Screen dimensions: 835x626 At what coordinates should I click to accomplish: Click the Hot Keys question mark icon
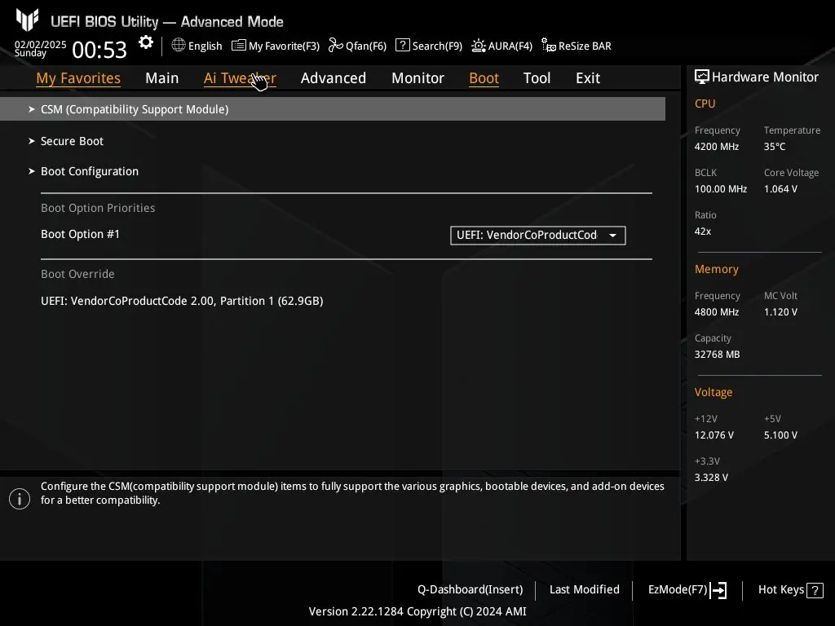coord(815,590)
